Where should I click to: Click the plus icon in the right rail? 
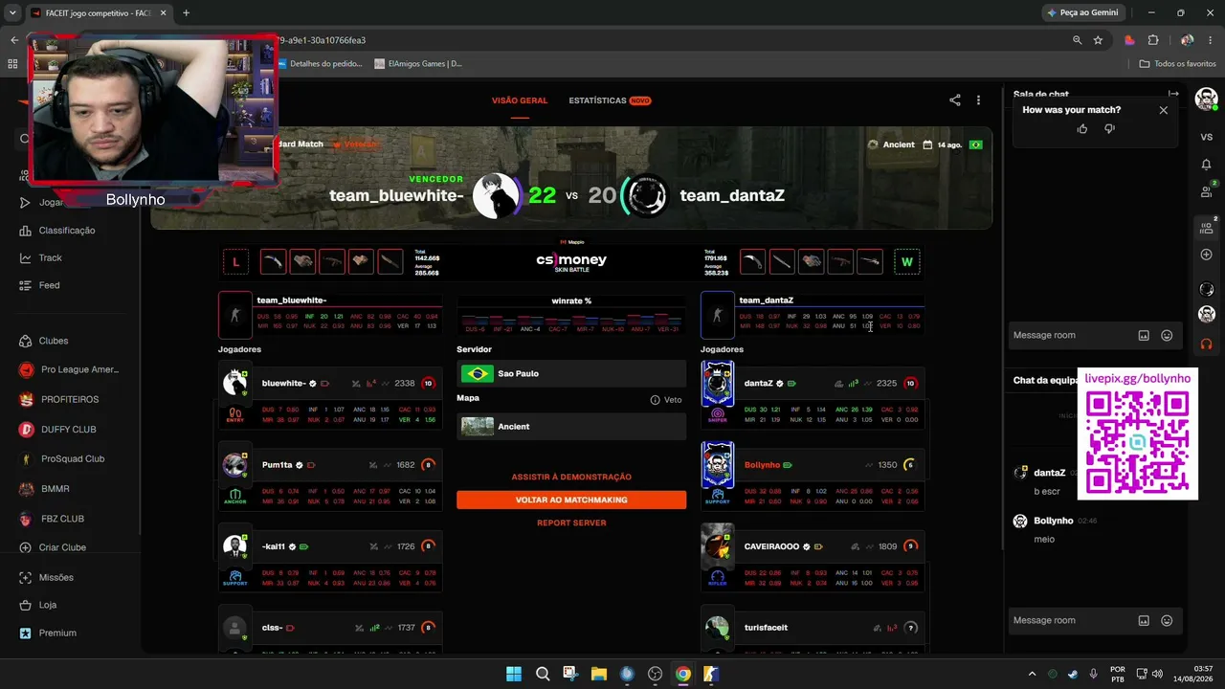[x=1207, y=255]
